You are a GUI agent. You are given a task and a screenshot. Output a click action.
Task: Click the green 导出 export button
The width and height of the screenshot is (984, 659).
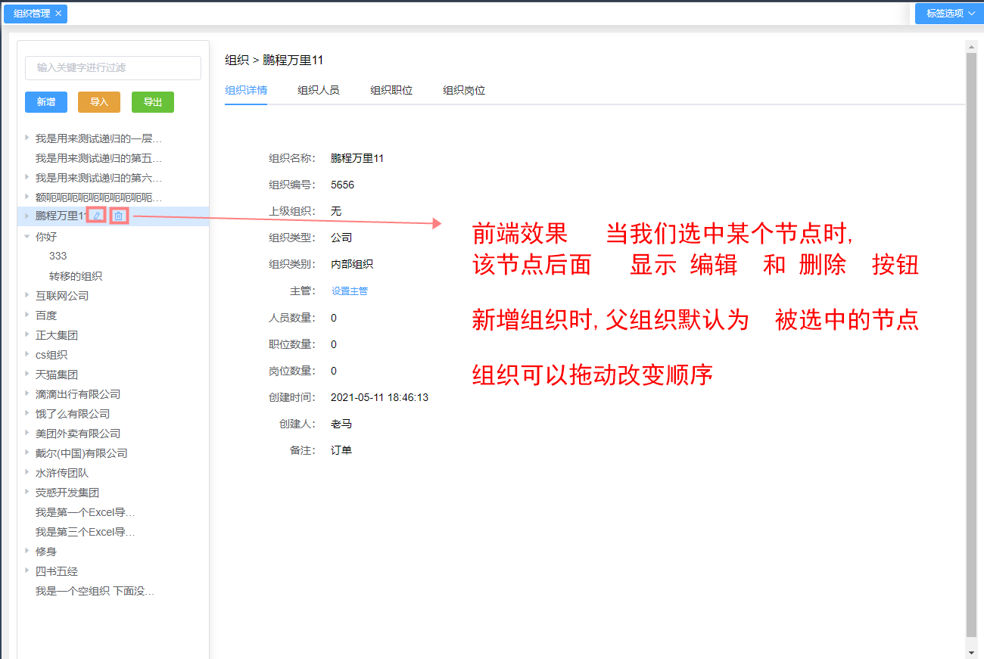(x=152, y=102)
